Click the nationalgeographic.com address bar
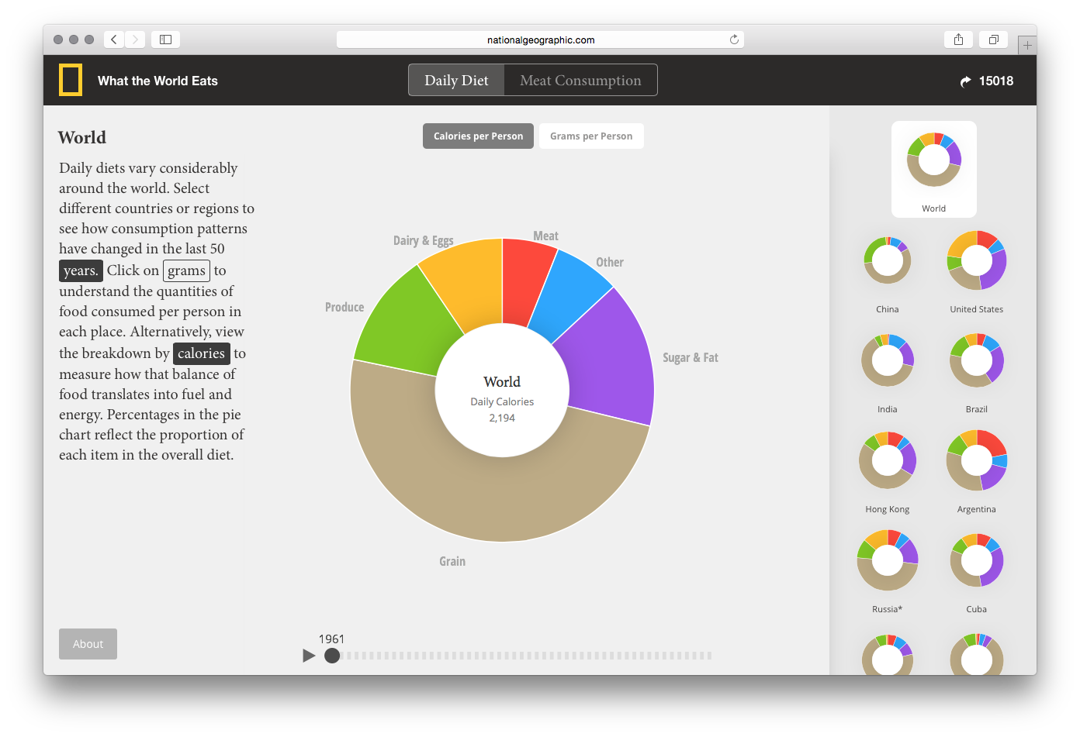The height and width of the screenshot is (737, 1080). point(540,40)
